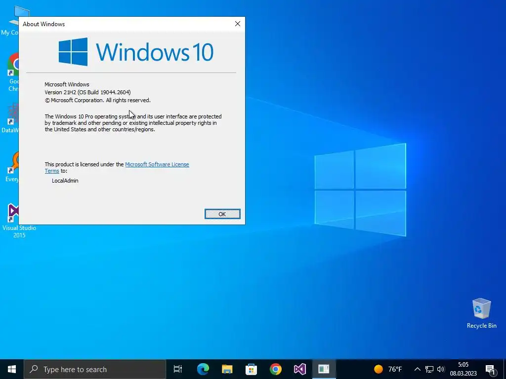Image resolution: width=506 pixels, height=379 pixels.
Task: Open the 76°F weather widget
Action: click(x=388, y=369)
